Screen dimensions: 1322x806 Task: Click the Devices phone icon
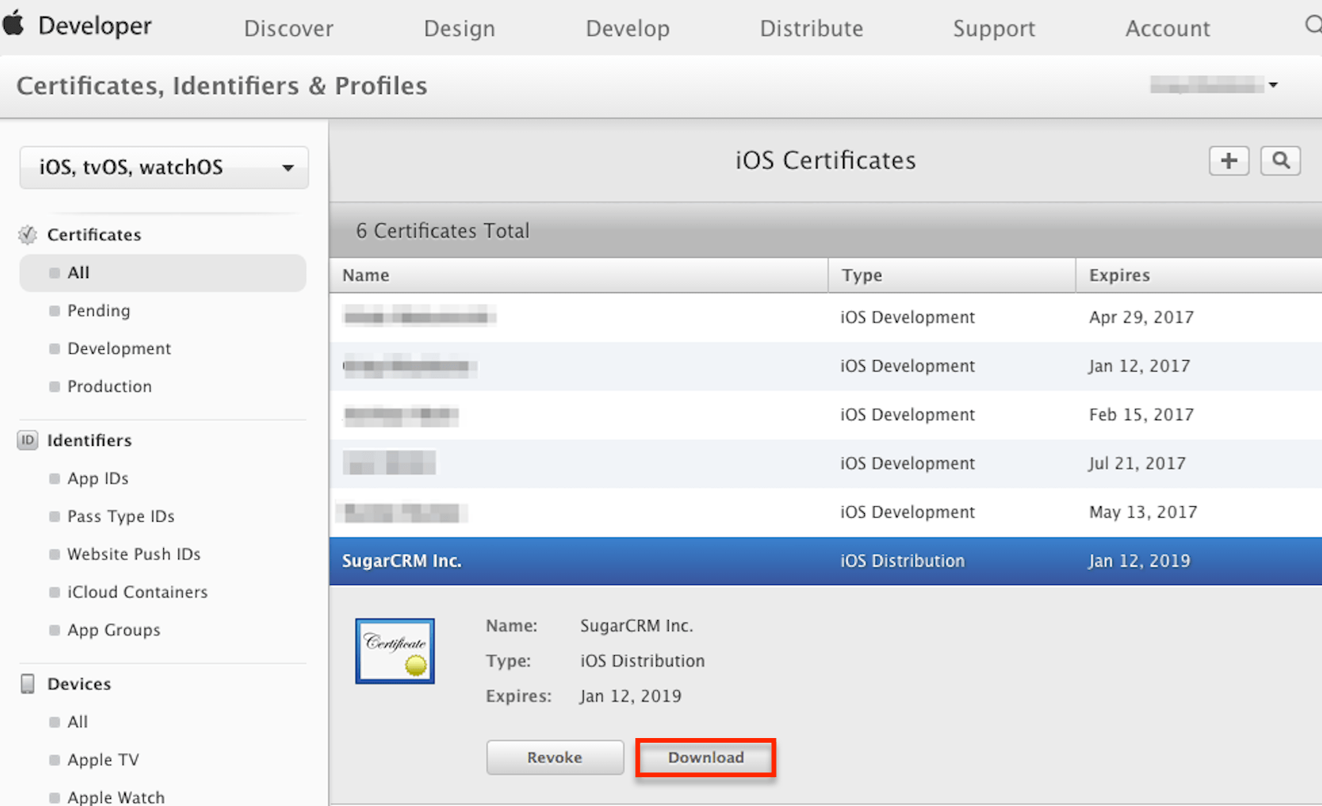[27, 684]
